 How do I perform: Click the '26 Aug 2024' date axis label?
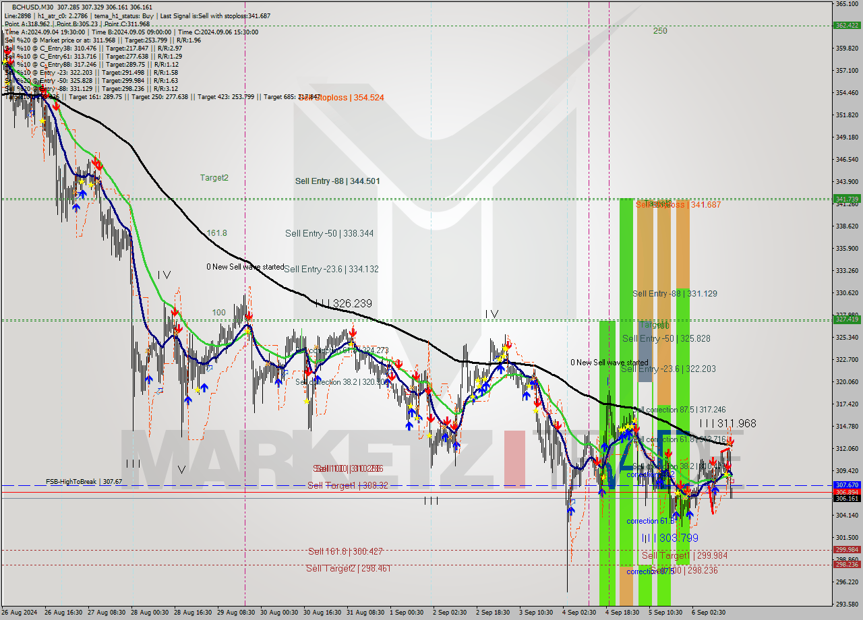pos(20,613)
